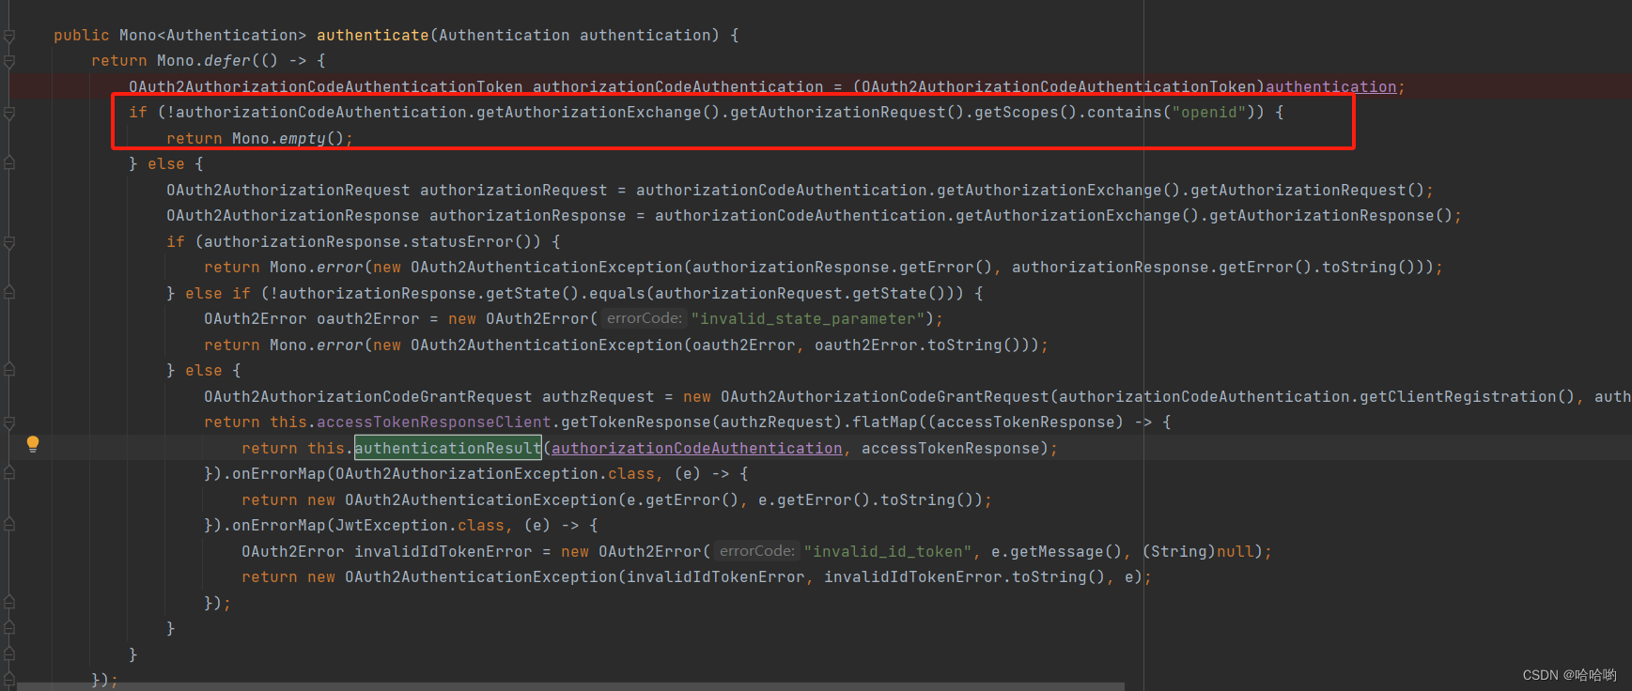The image size is (1632, 691).
Task: Fold the onErrorMap(JwtException.class block
Action: coord(9,526)
